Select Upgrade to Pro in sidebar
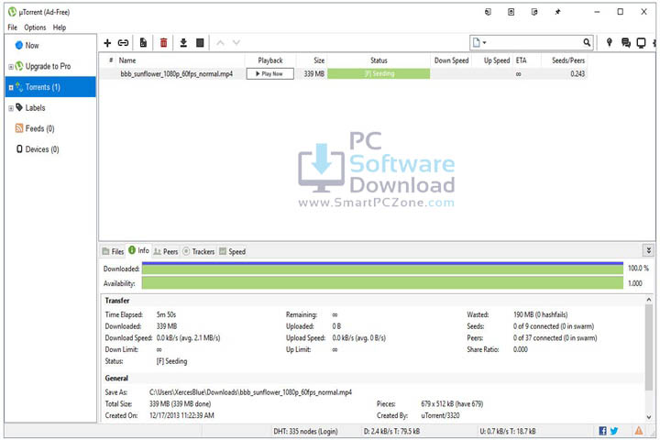 (48, 66)
